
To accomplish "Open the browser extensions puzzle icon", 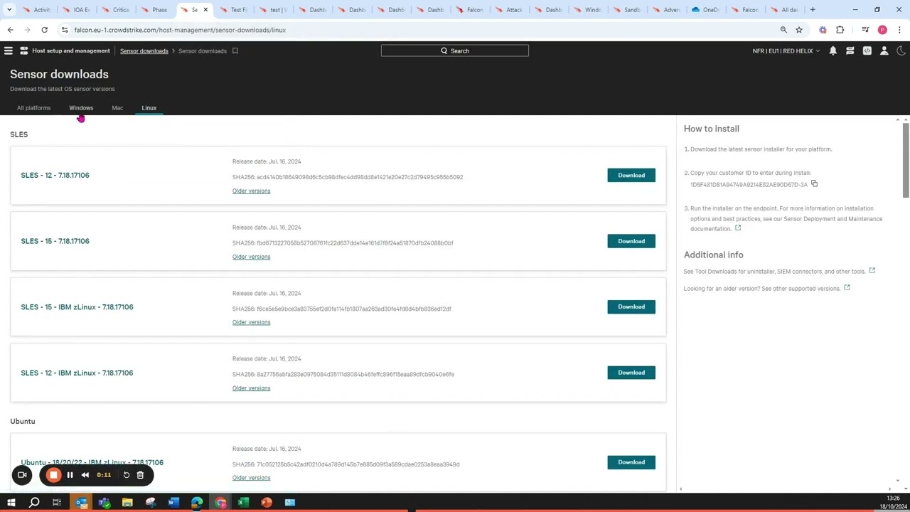I will 840,30.
